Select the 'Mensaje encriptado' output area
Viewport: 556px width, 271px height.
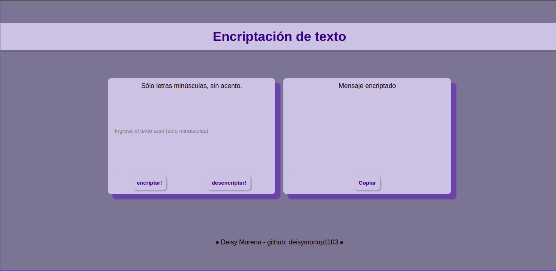pyautogui.click(x=367, y=131)
